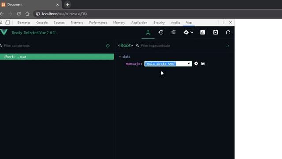The height and width of the screenshot is (159, 282).
Task: Expand the routing dropdown chevron
Action: pyautogui.click(x=192, y=33)
